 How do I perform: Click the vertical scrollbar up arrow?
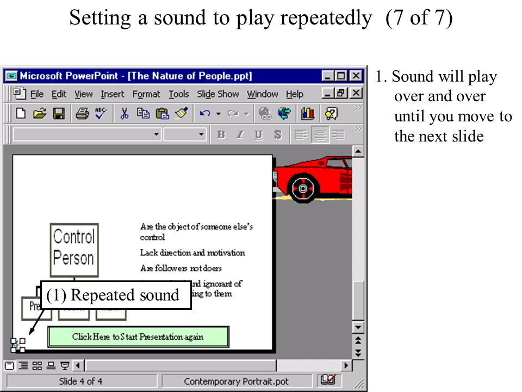[358, 152]
